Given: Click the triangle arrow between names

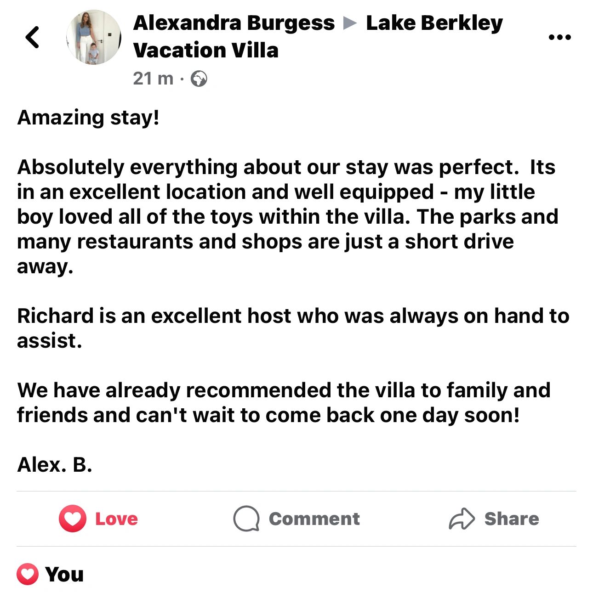Looking at the screenshot, I should (x=350, y=23).
